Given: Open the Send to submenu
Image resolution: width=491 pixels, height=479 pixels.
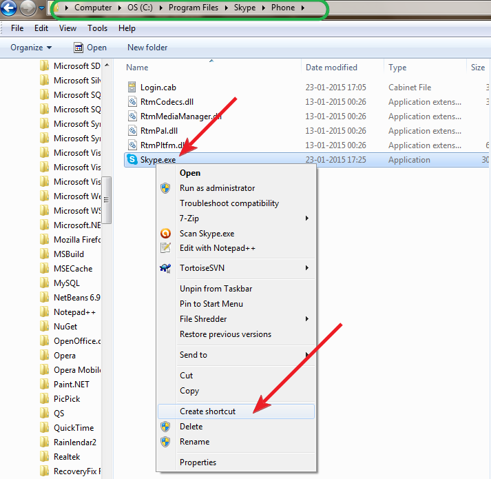Looking at the screenshot, I should pyautogui.click(x=236, y=355).
